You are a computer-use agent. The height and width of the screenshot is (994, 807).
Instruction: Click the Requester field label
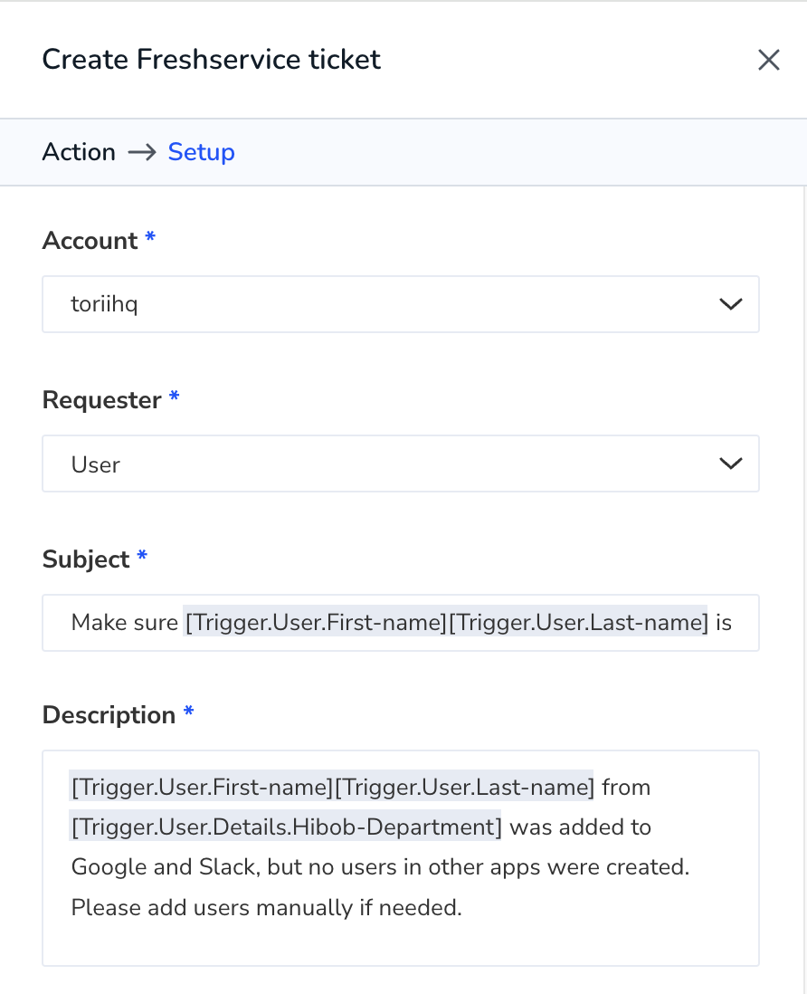pyautogui.click(x=102, y=401)
